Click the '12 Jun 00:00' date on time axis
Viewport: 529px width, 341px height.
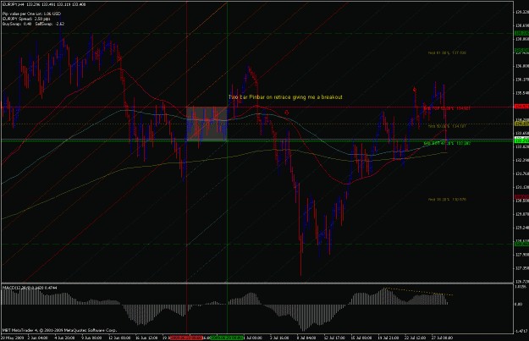119,338
